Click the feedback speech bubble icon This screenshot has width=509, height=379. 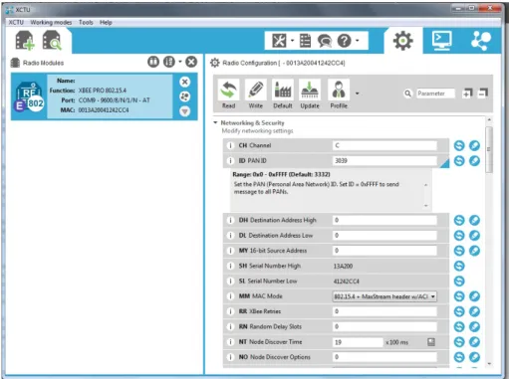click(325, 41)
